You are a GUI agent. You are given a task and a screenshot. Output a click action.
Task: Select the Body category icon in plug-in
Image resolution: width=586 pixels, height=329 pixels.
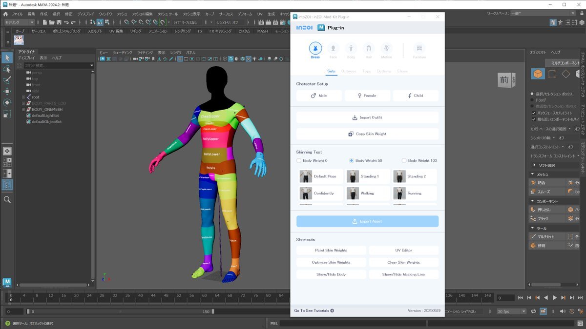click(x=351, y=48)
